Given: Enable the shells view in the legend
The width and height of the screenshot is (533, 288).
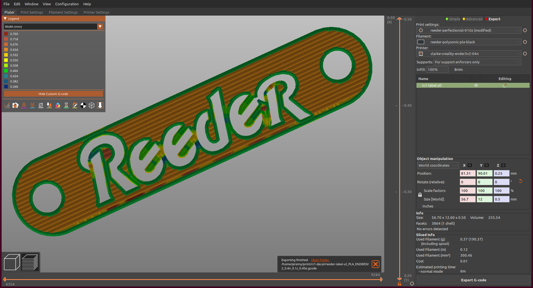Looking at the screenshot, I should point(92,105).
